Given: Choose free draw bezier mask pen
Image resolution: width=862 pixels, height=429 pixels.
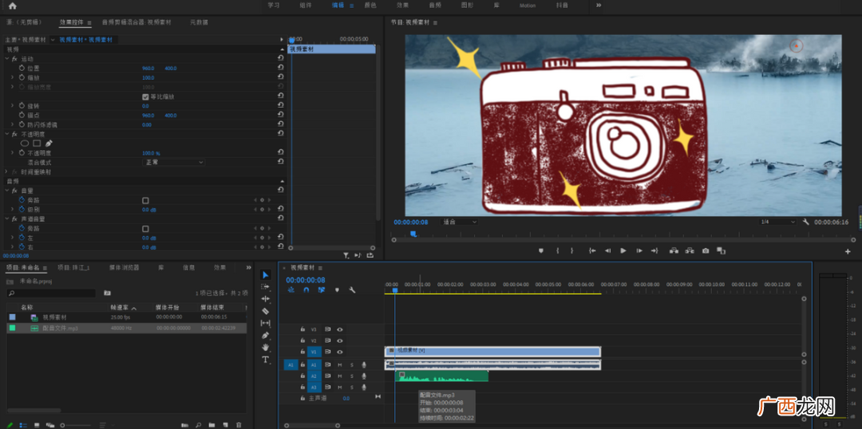Looking at the screenshot, I should tap(49, 144).
